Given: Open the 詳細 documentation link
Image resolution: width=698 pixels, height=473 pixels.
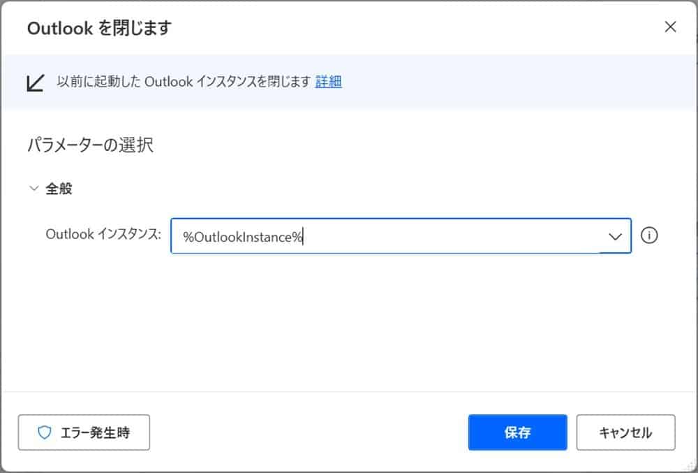Looking at the screenshot, I should (328, 81).
